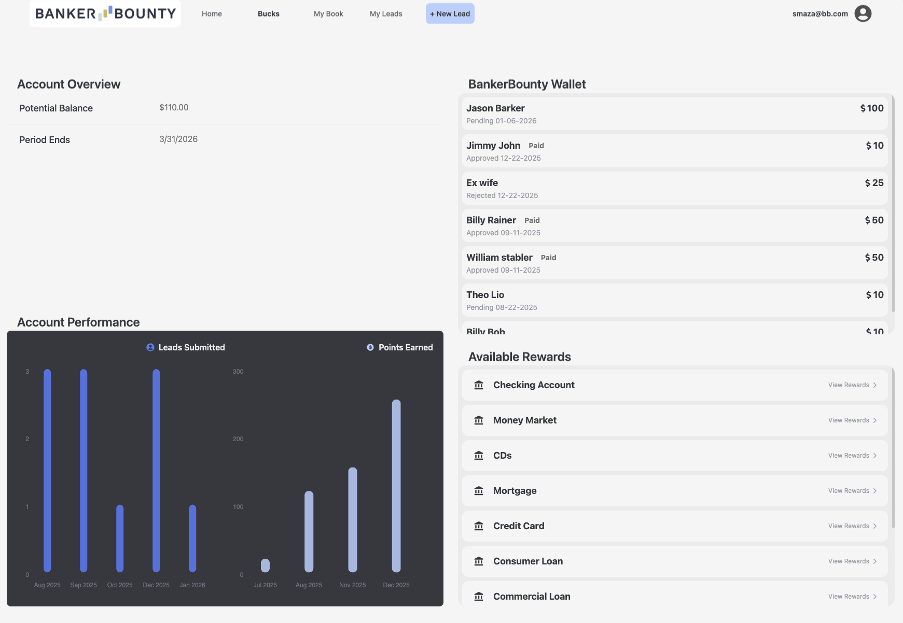Go to the Home tab
The width and height of the screenshot is (903, 623).
[x=212, y=14]
